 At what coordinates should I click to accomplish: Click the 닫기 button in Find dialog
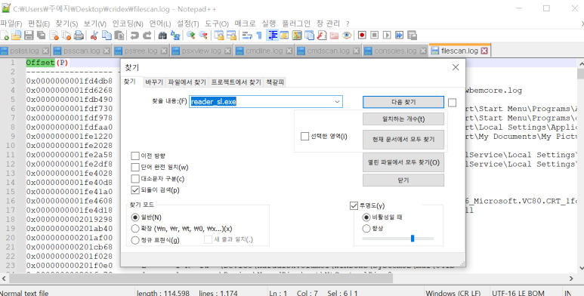coord(403,180)
